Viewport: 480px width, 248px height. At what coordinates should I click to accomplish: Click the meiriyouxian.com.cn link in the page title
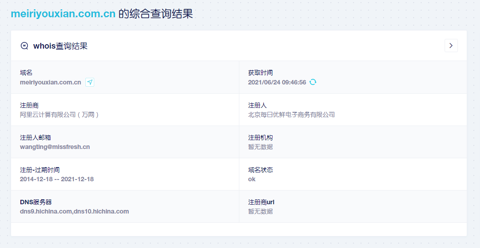pyautogui.click(x=63, y=14)
